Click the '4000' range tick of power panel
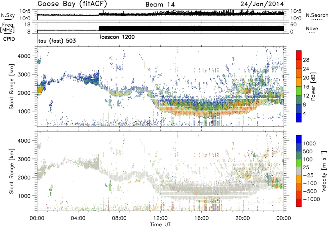The height and width of the screenshot is (227, 328). pos(24,56)
